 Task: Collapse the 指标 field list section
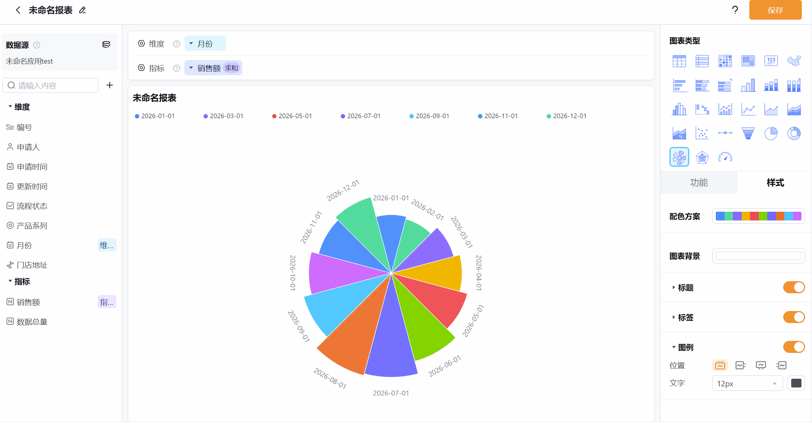pos(10,281)
